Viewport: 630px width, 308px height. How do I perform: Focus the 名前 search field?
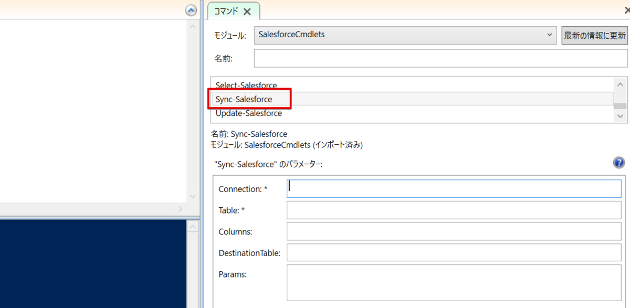click(x=441, y=58)
